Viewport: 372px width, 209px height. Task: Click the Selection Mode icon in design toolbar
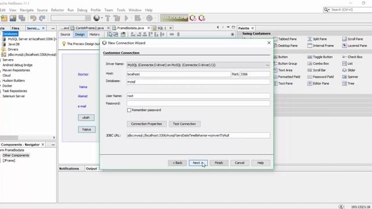coord(110,35)
